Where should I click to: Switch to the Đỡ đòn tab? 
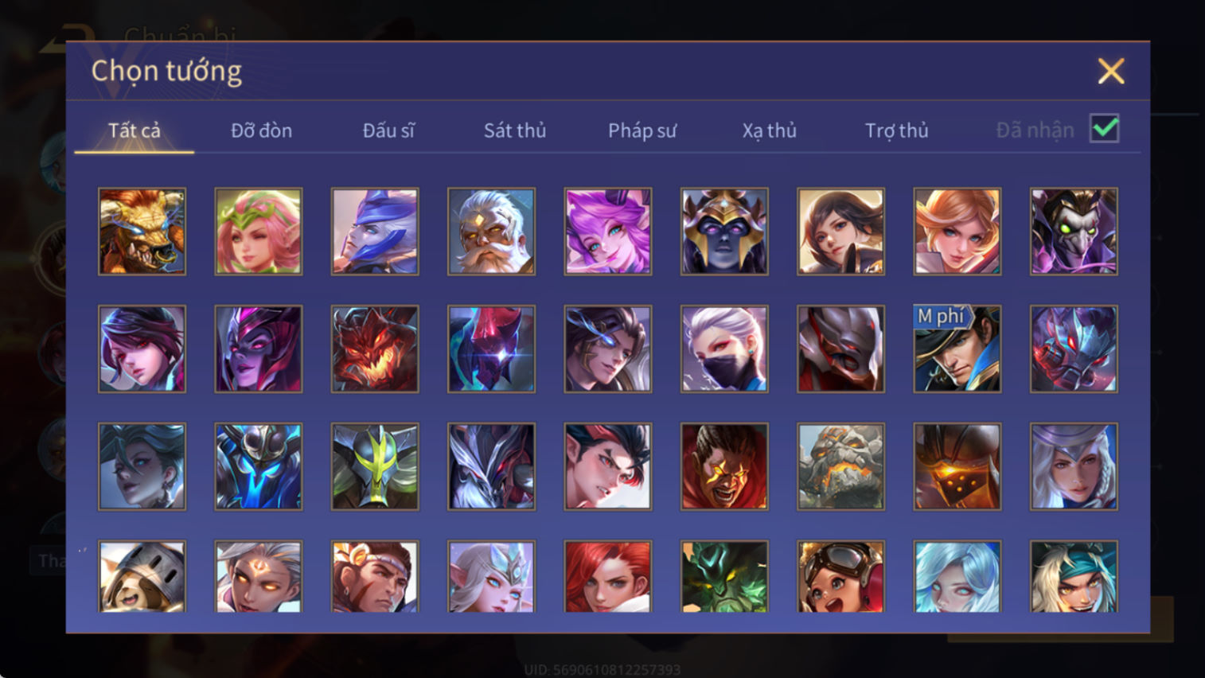click(261, 131)
